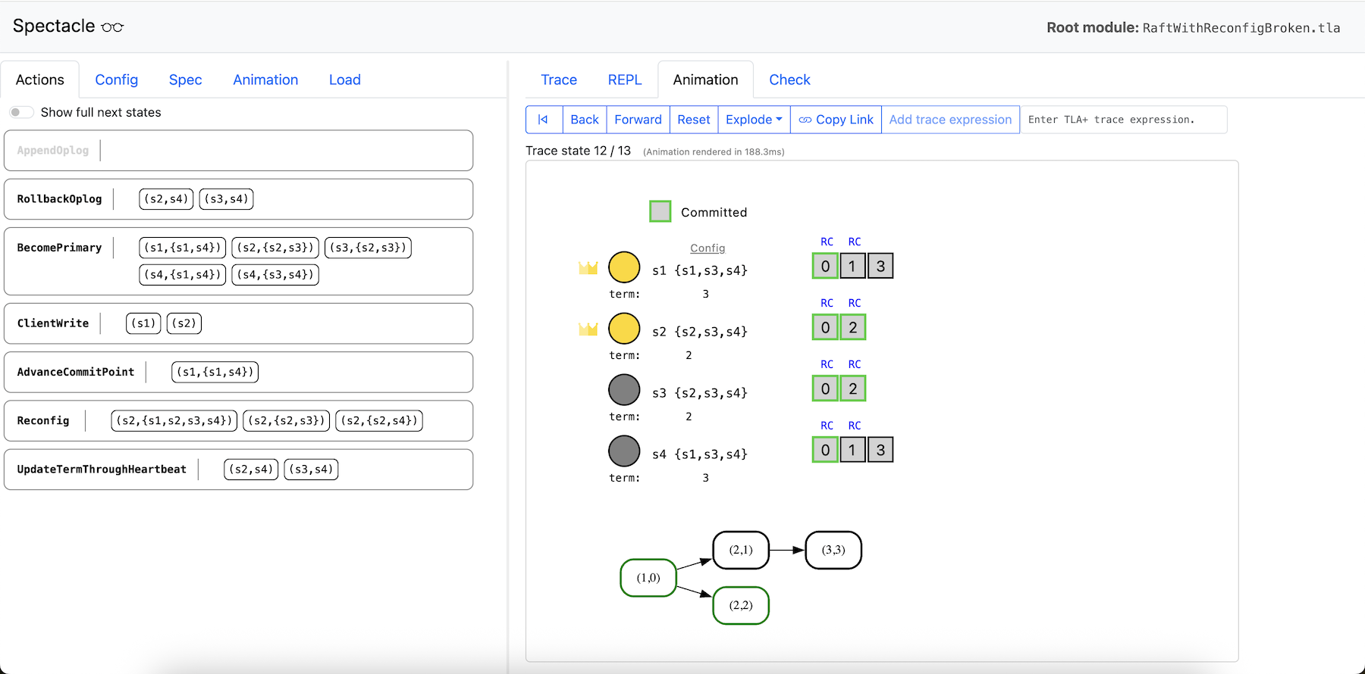Open the Explode dropdown
1365x674 pixels.
coord(754,120)
